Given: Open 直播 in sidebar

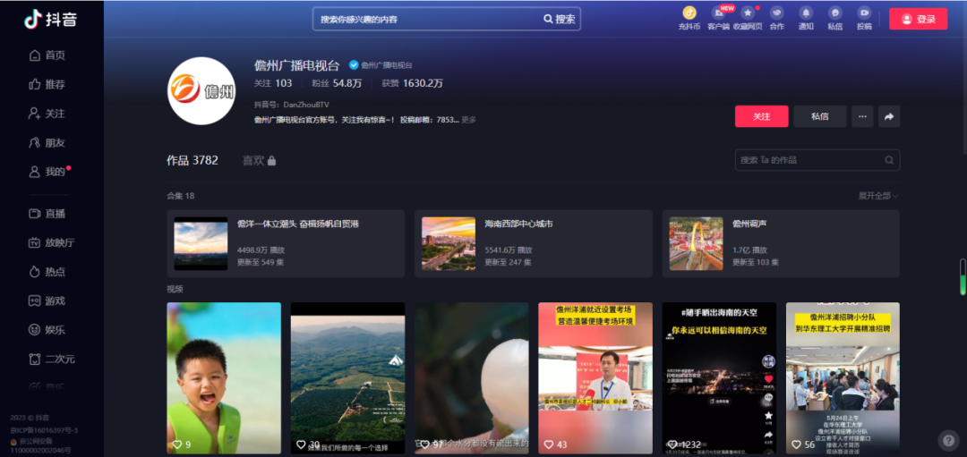Looking at the screenshot, I should (x=47, y=214).
